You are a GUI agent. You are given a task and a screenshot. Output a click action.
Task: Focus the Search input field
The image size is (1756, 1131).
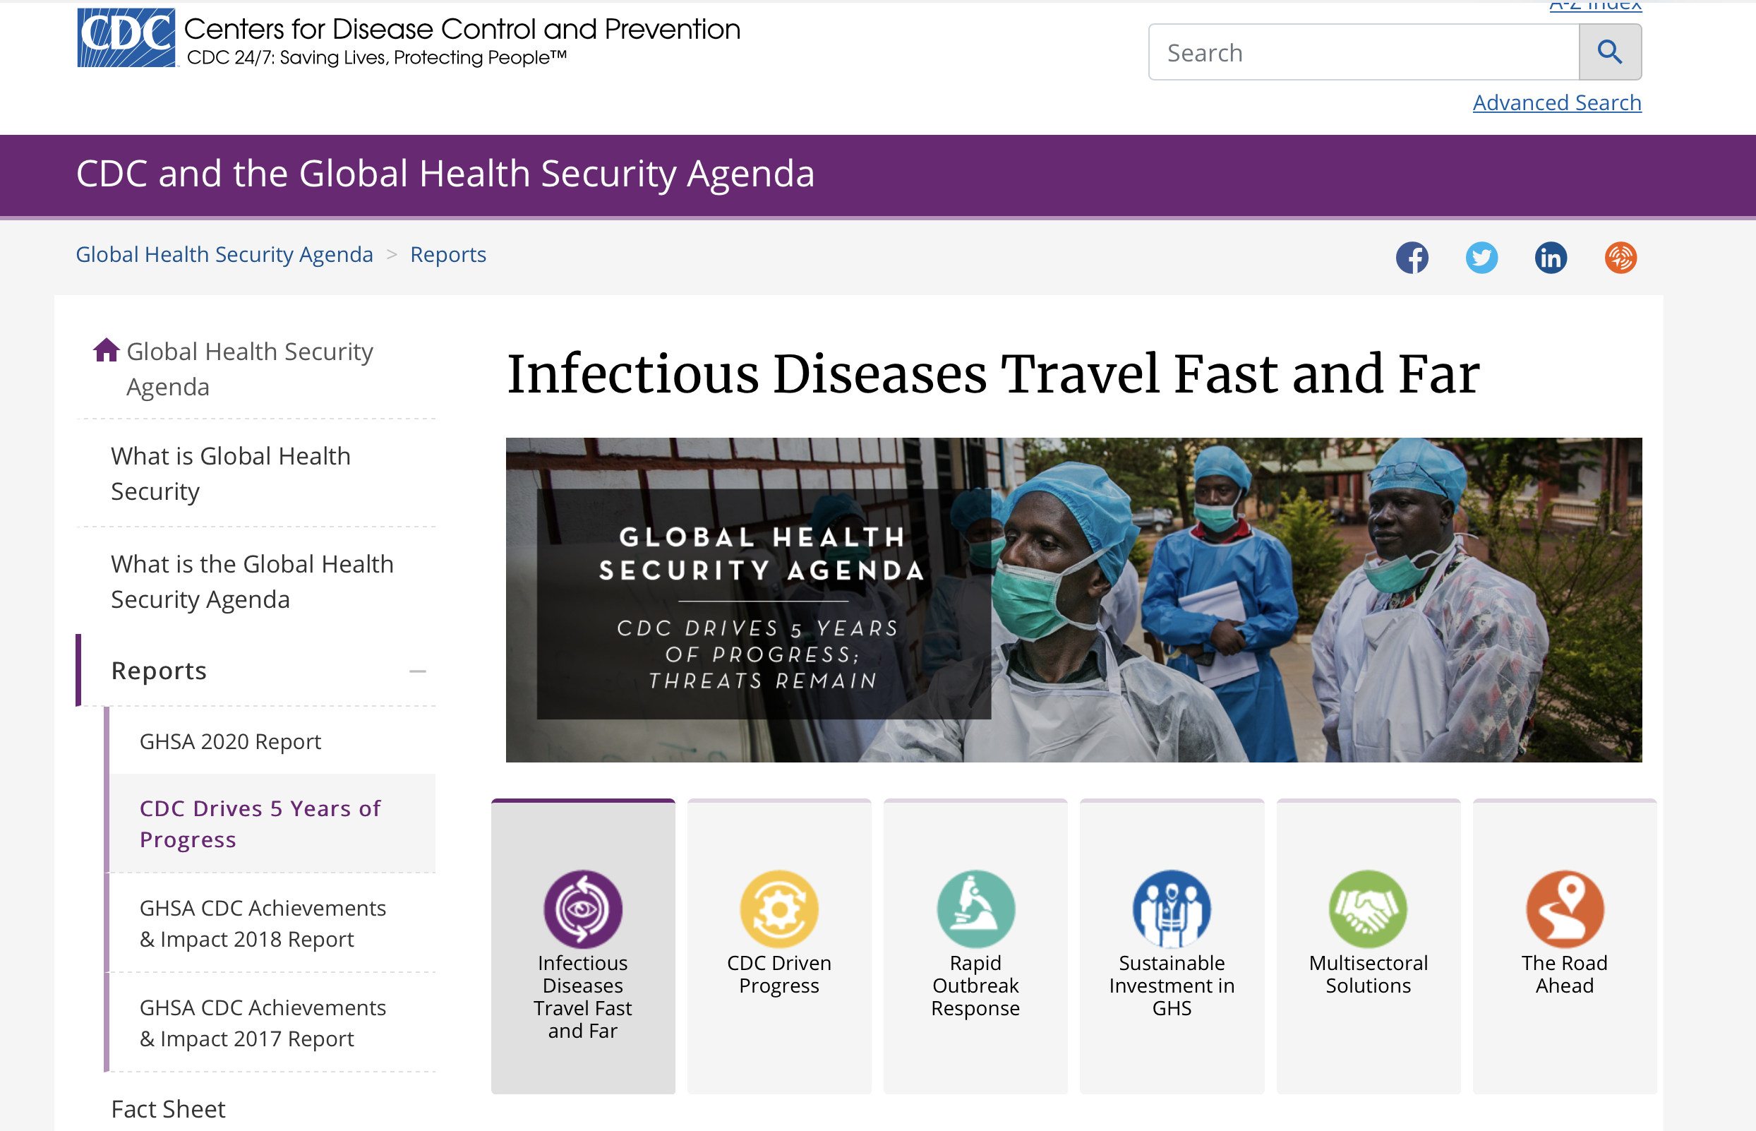click(1364, 52)
